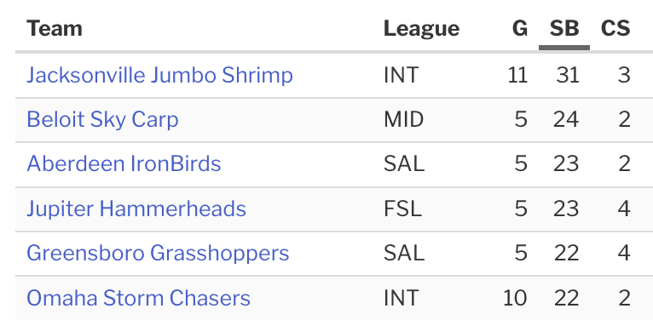Click Omaha Storm Chasers games value 10
The width and height of the screenshot is (653, 320).
[x=515, y=298]
